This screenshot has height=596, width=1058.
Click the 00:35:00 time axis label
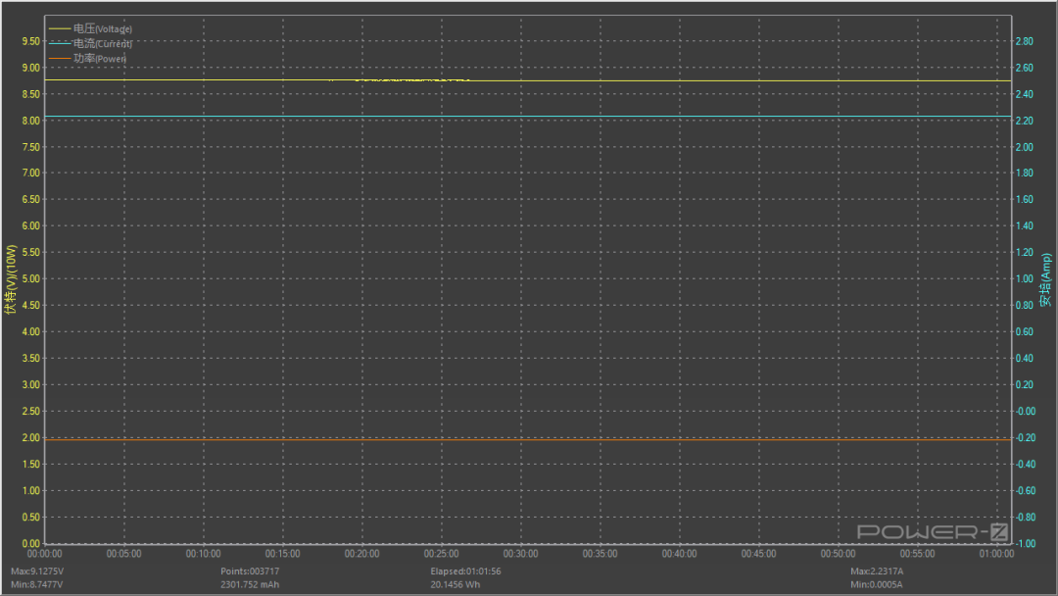[x=600, y=554]
